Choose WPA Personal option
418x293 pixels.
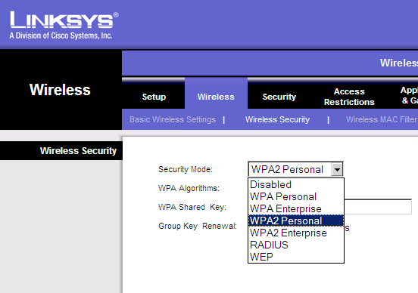click(x=296, y=197)
